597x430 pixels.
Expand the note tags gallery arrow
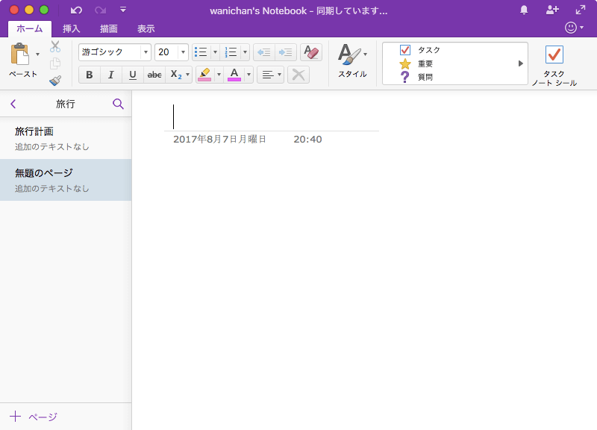tap(520, 63)
